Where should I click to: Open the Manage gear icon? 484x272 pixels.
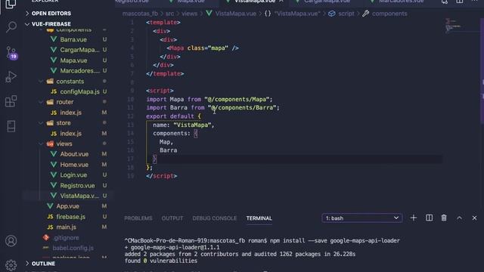click(x=11, y=265)
